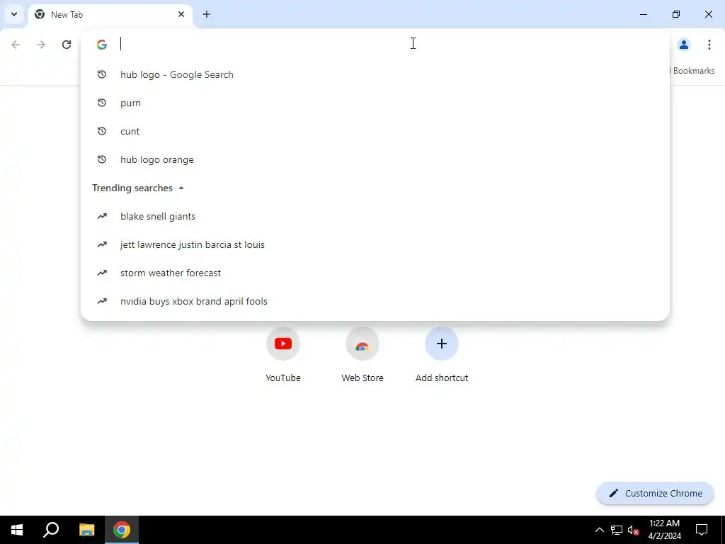Select "jett lawrence justin barcia st louis"
This screenshot has height=544, width=725.
point(375,244)
